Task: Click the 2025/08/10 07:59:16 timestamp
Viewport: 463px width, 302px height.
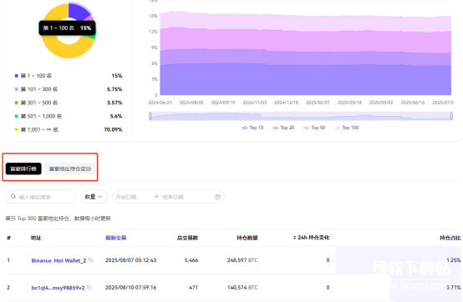Action: [x=131, y=287]
